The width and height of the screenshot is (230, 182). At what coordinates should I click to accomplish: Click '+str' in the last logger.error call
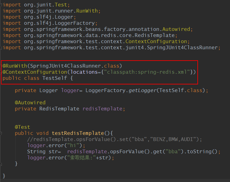tap(102, 158)
